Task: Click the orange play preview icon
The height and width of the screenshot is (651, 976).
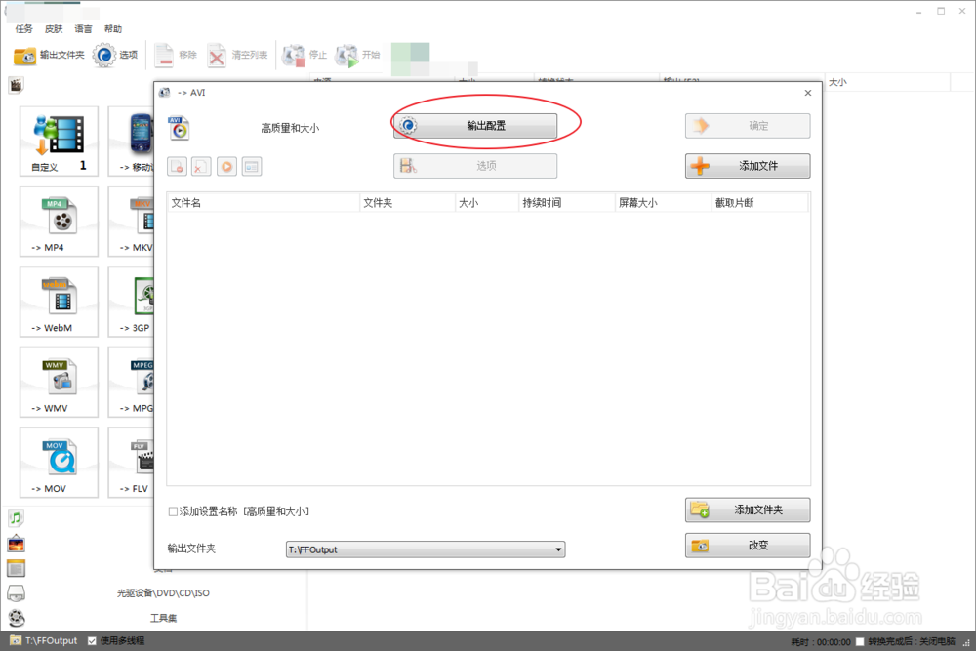Action: click(x=226, y=167)
